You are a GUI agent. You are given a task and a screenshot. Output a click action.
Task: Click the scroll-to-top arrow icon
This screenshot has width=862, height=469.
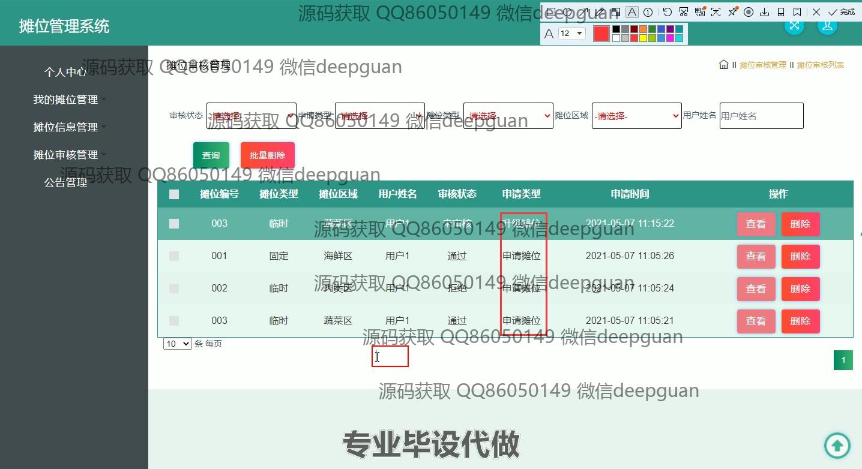point(837,446)
